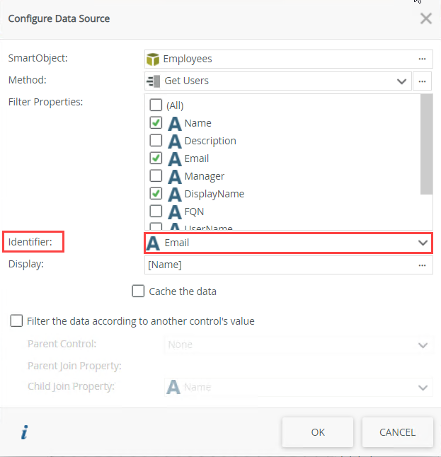Check the (All) filter properties checkbox

(156, 105)
